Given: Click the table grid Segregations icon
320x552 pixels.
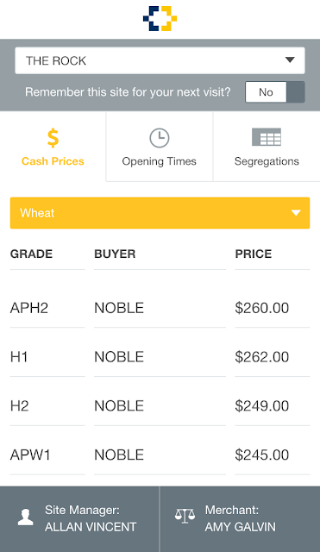Looking at the screenshot, I should [267, 137].
